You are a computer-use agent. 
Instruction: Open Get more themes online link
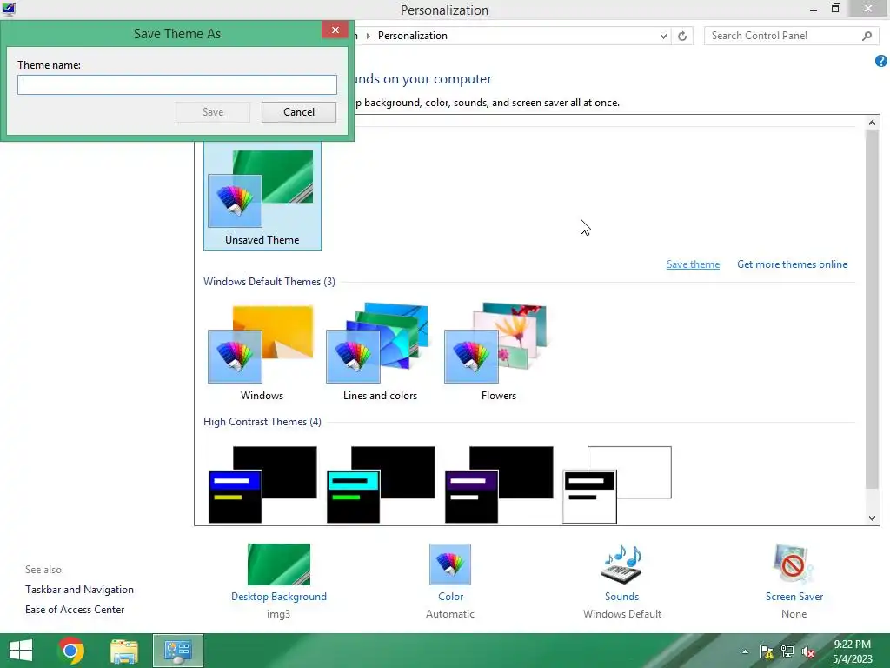(792, 264)
